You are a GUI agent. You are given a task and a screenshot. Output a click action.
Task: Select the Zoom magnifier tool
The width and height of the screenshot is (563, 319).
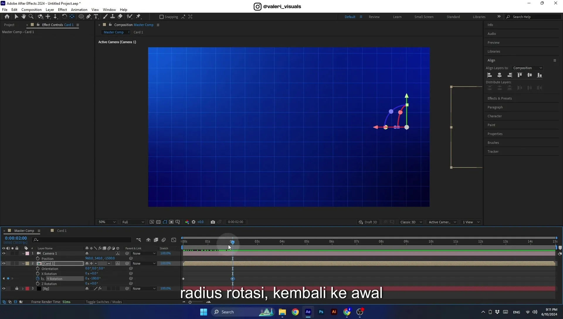tap(31, 17)
